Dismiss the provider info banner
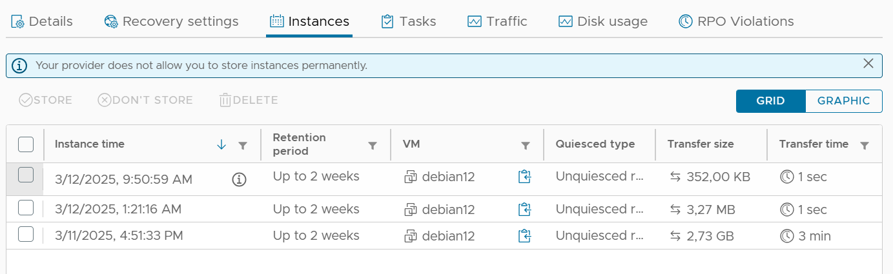Image resolution: width=893 pixels, height=274 pixels. tap(868, 63)
